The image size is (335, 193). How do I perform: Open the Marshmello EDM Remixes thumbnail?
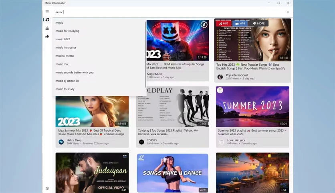click(178, 40)
